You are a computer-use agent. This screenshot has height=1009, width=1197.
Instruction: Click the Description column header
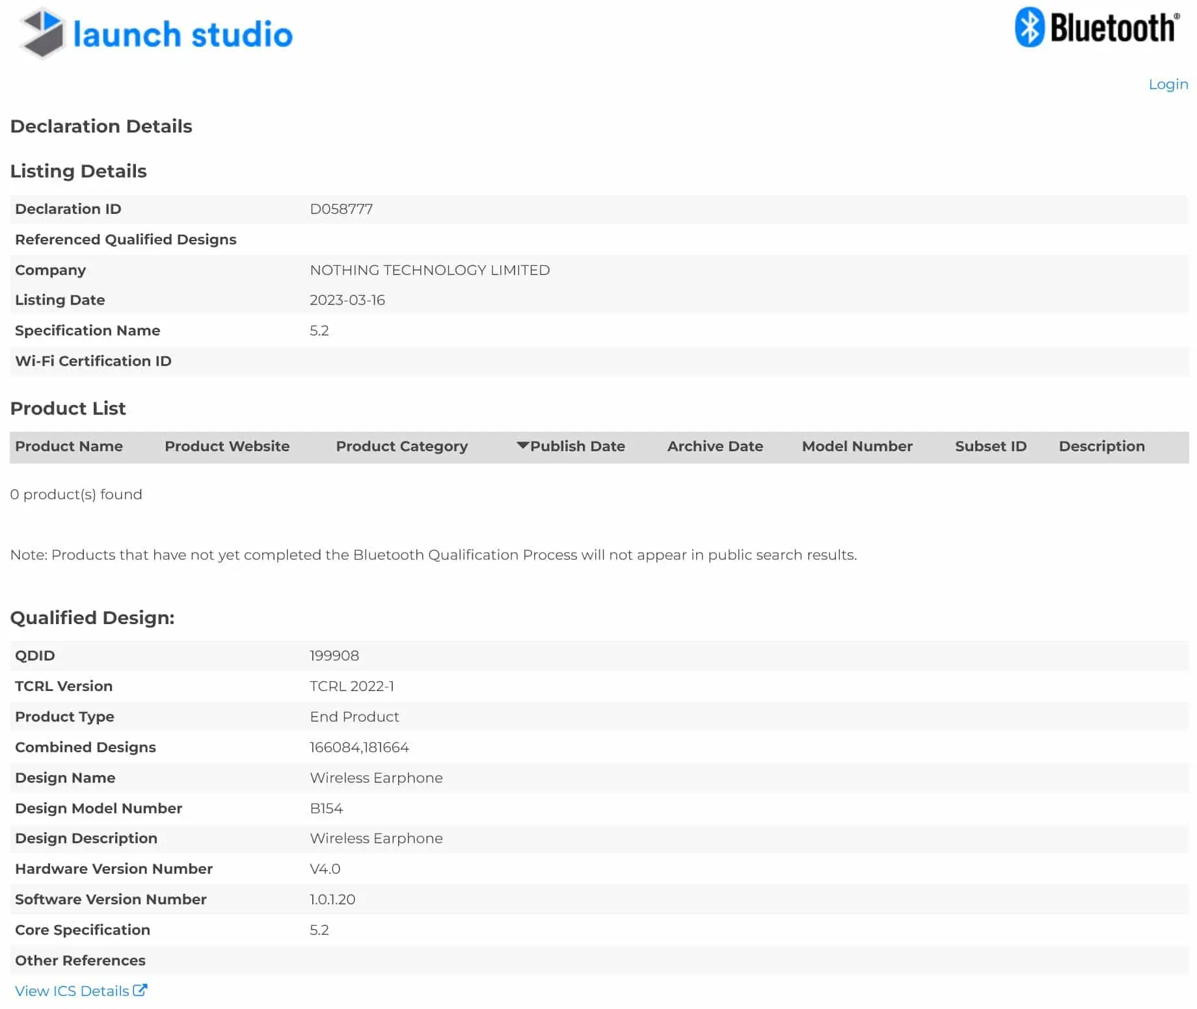[x=1101, y=447]
